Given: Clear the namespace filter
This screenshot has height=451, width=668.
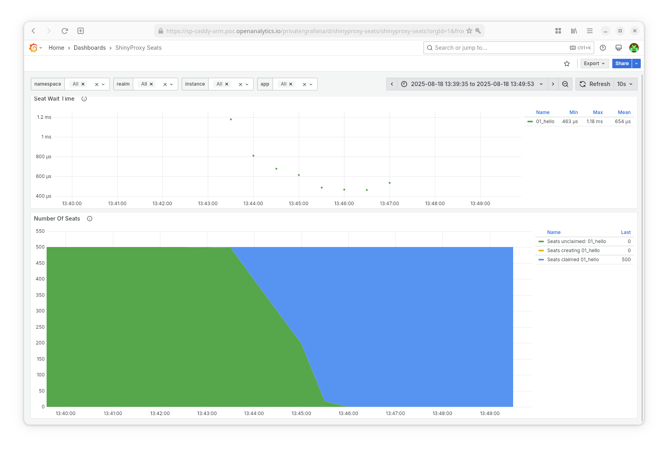Looking at the screenshot, I should [x=96, y=84].
